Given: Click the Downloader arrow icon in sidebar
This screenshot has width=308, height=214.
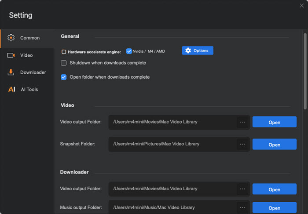Looking at the screenshot, I should pos(11,72).
